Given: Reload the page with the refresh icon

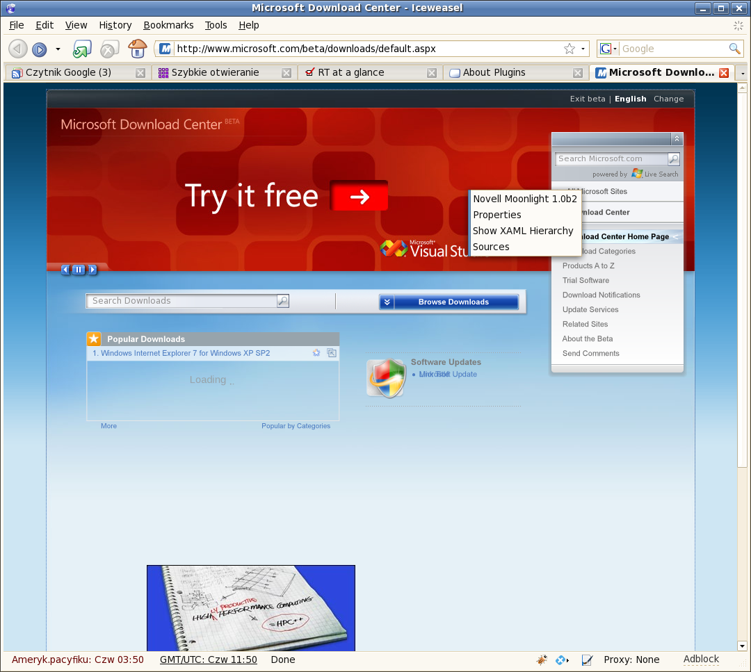Looking at the screenshot, I should pyautogui.click(x=82, y=49).
